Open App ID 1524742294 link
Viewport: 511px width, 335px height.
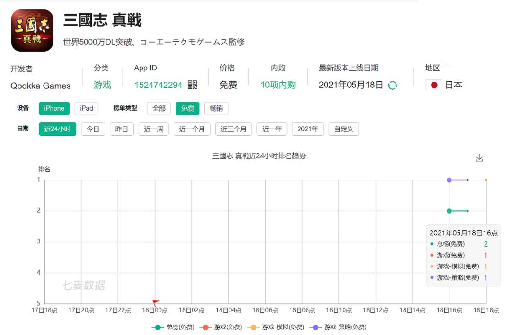[x=159, y=85]
